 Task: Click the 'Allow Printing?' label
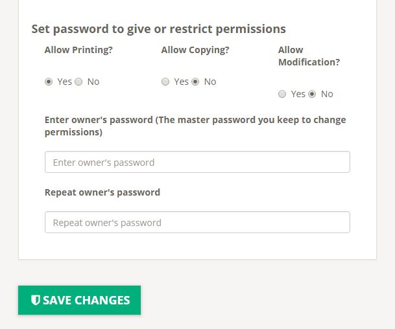[x=78, y=50]
